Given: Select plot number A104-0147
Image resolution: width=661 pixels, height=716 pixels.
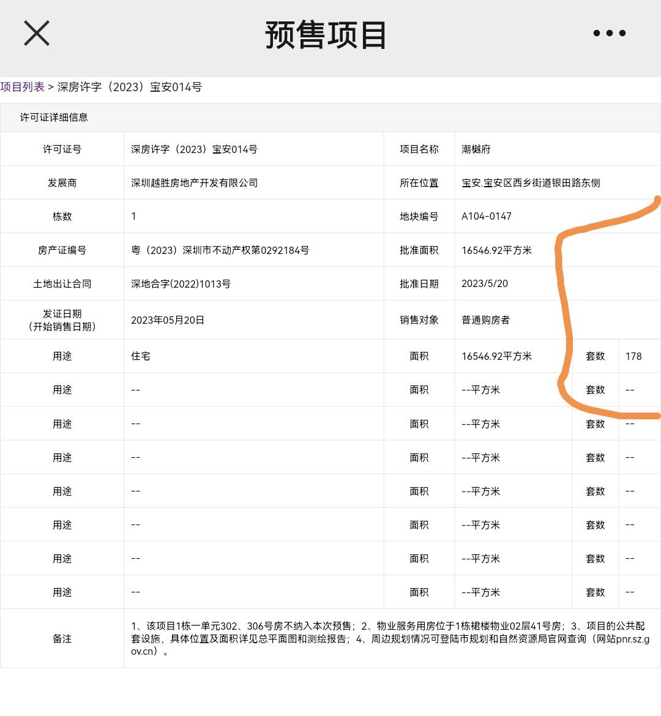Looking at the screenshot, I should click(487, 217).
